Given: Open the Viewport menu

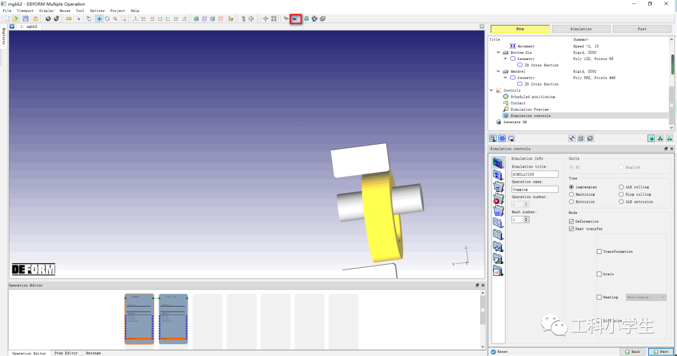Looking at the screenshot, I should tap(25, 11).
